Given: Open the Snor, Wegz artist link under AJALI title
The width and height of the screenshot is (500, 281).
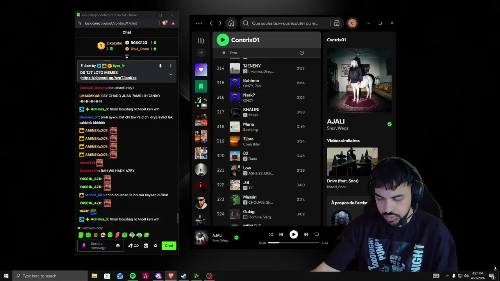Looking at the screenshot, I should [337, 128].
